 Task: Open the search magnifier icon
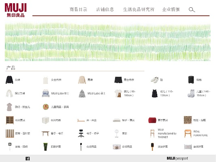pyautogui.click(x=192, y=10)
